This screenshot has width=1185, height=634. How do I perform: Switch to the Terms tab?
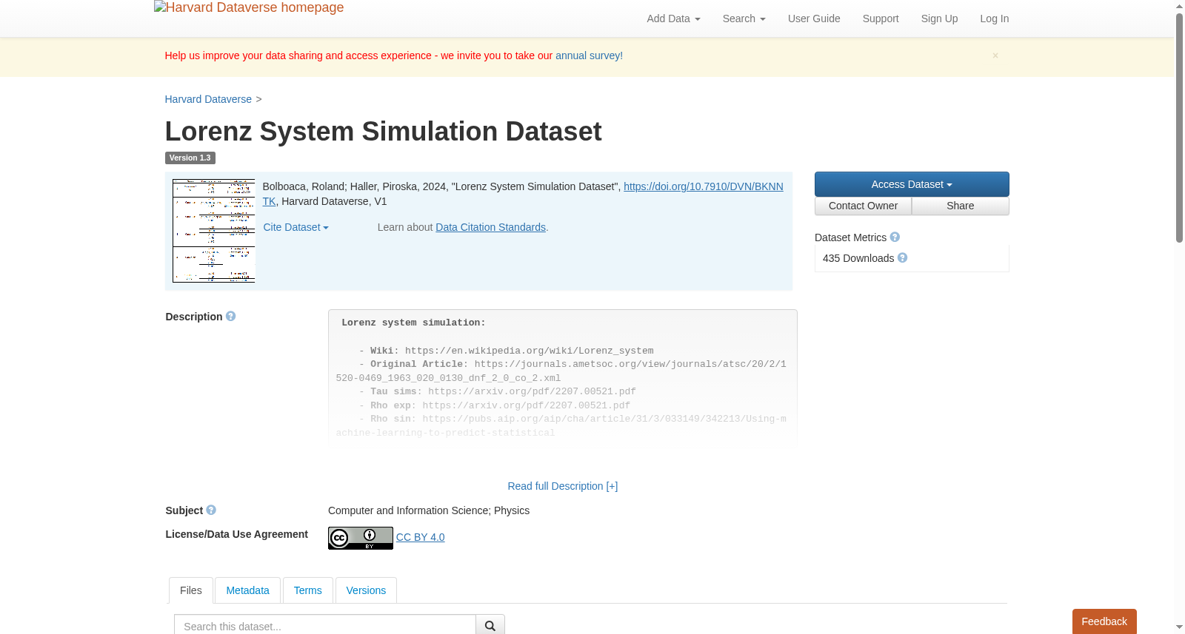[308, 590]
